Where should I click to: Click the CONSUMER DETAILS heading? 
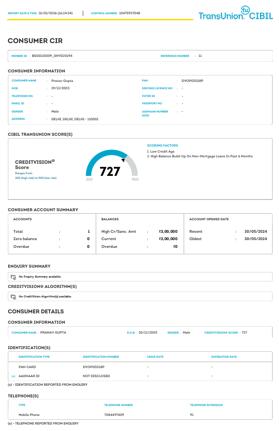click(36, 312)
